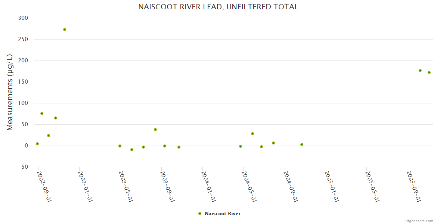
Task: Click the chart title Naiscoot River Lead
Action: click(x=218, y=7)
